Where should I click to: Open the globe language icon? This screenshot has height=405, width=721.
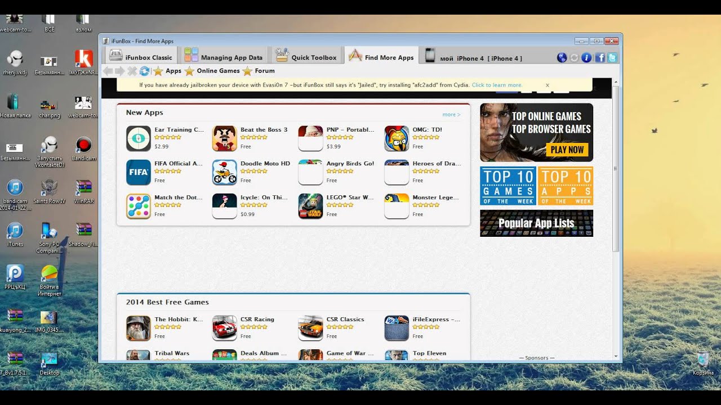coord(562,57)
